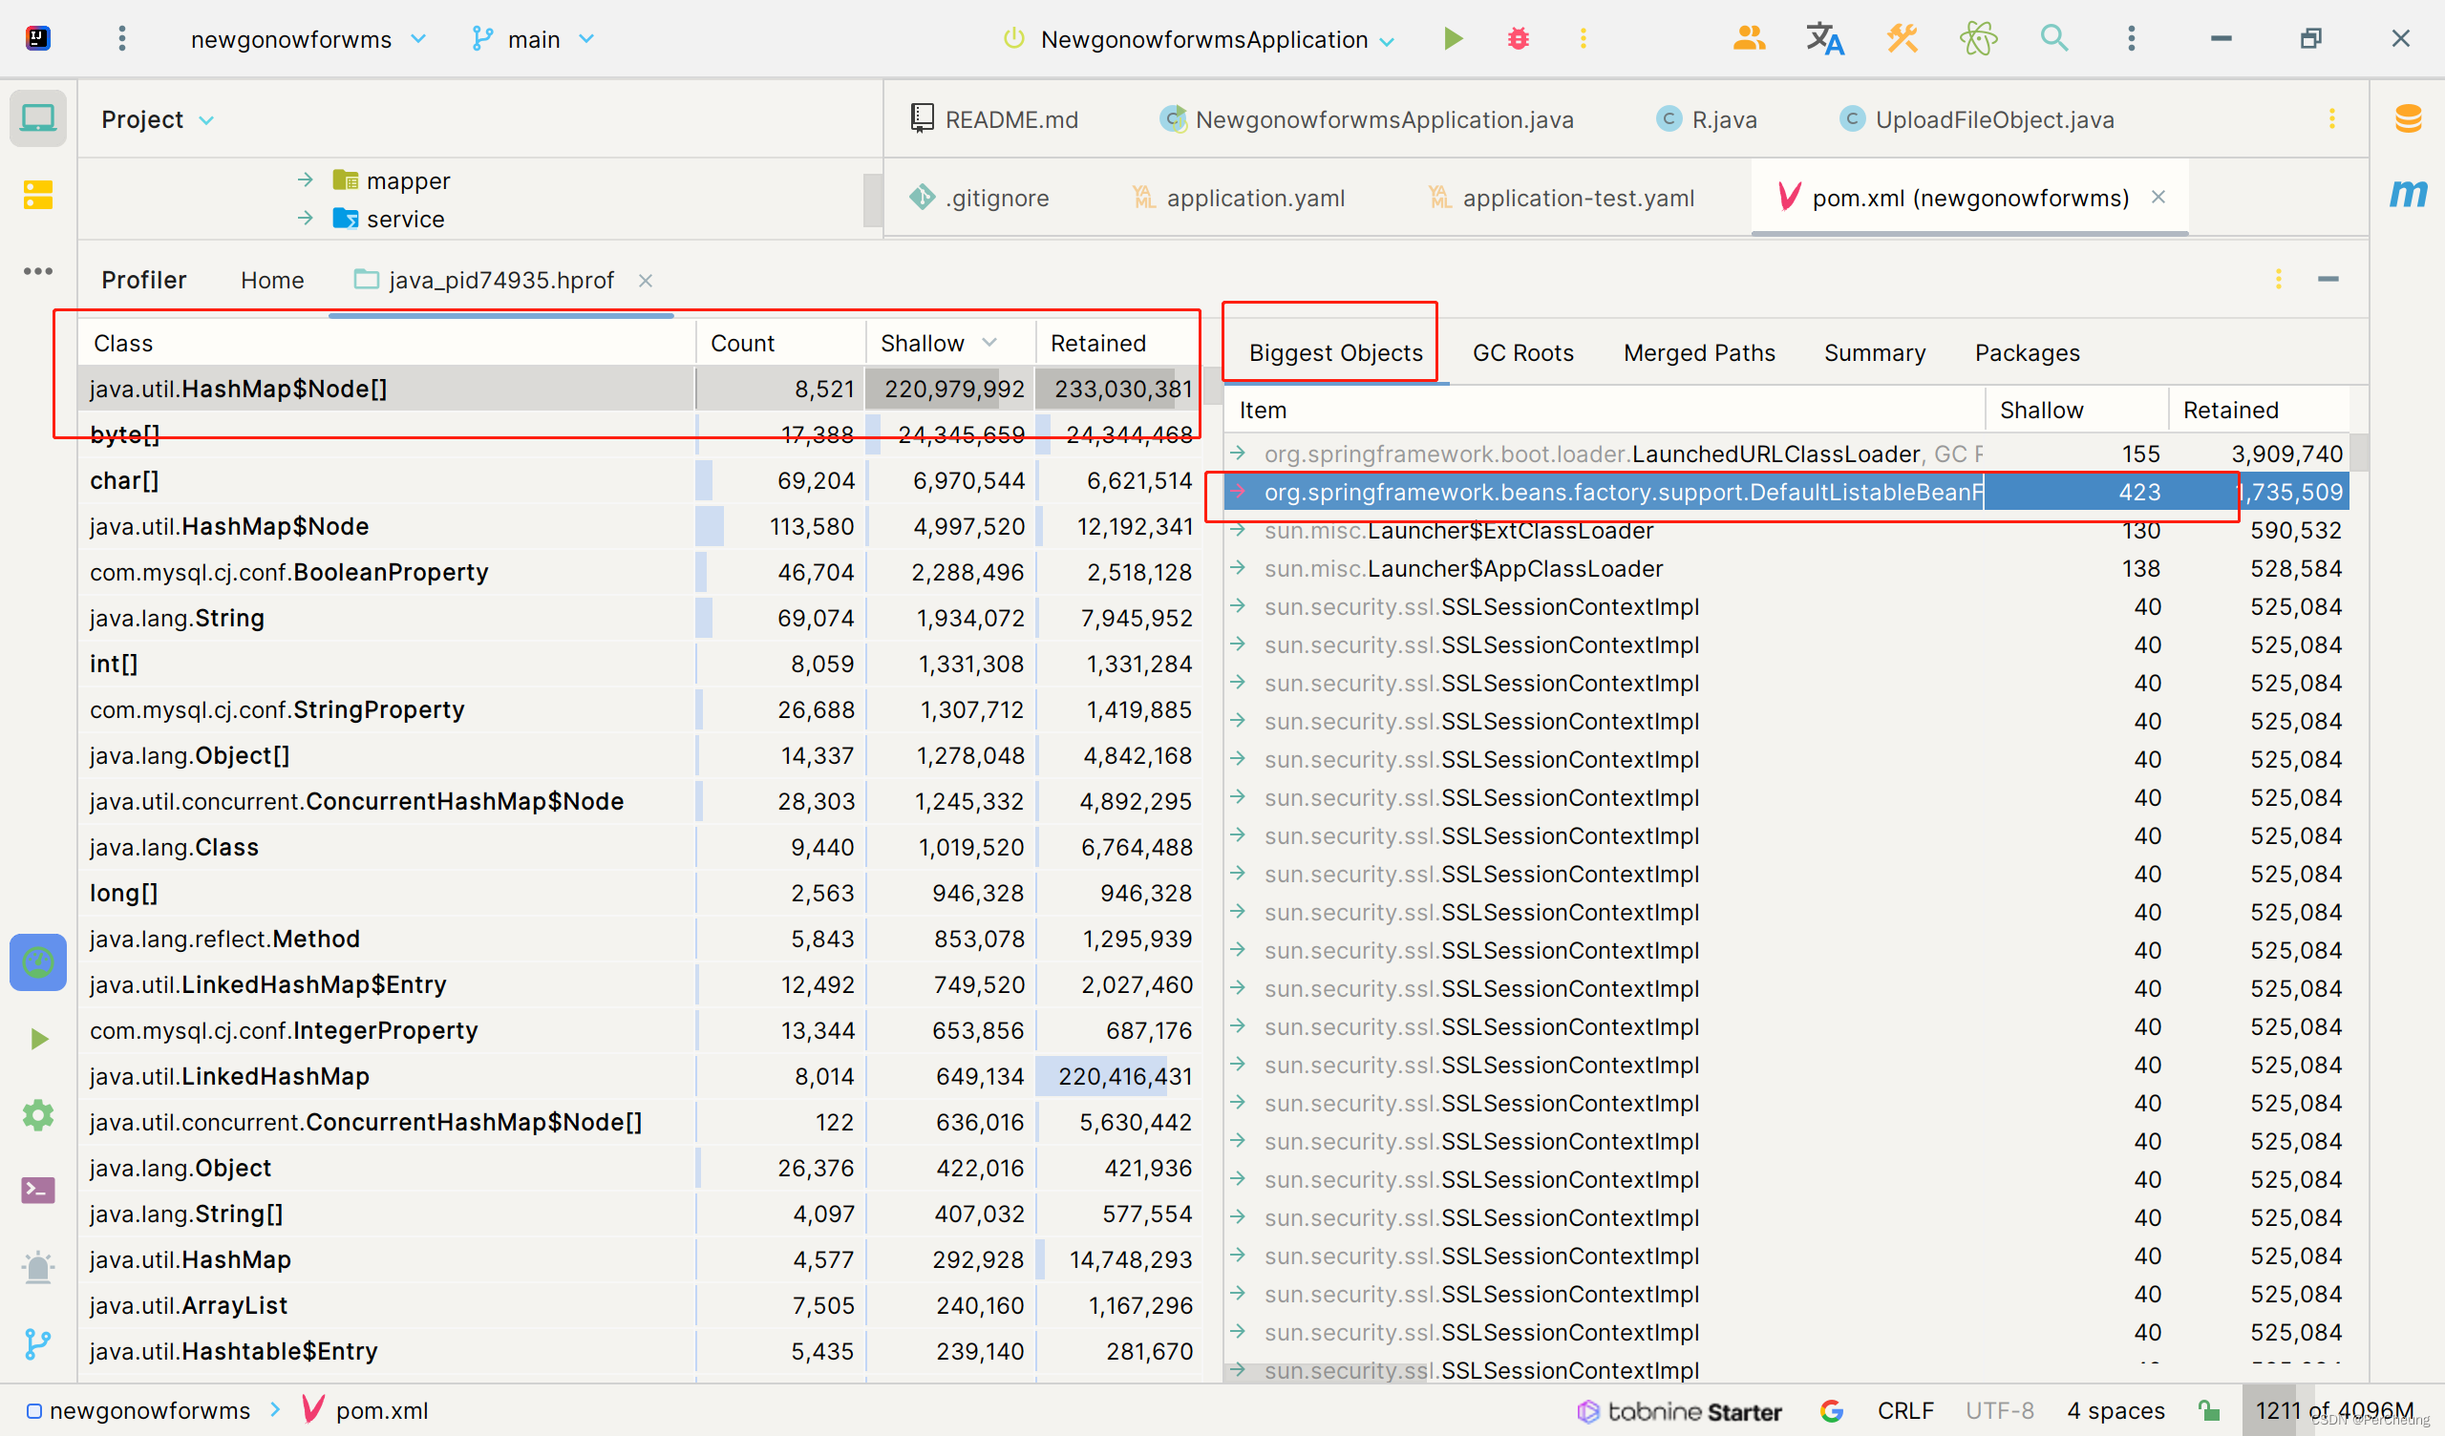
Task: Close the java_pid74935.hprof profiler tab
Action: click(x=646, y=282)
